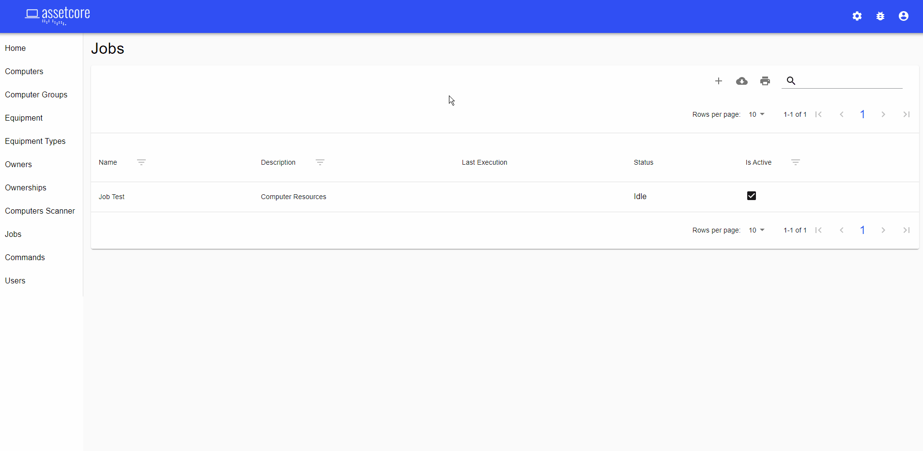Open Jobs in sidebar
This screenshot has height=451, width=923.
(x=13, y=234)
